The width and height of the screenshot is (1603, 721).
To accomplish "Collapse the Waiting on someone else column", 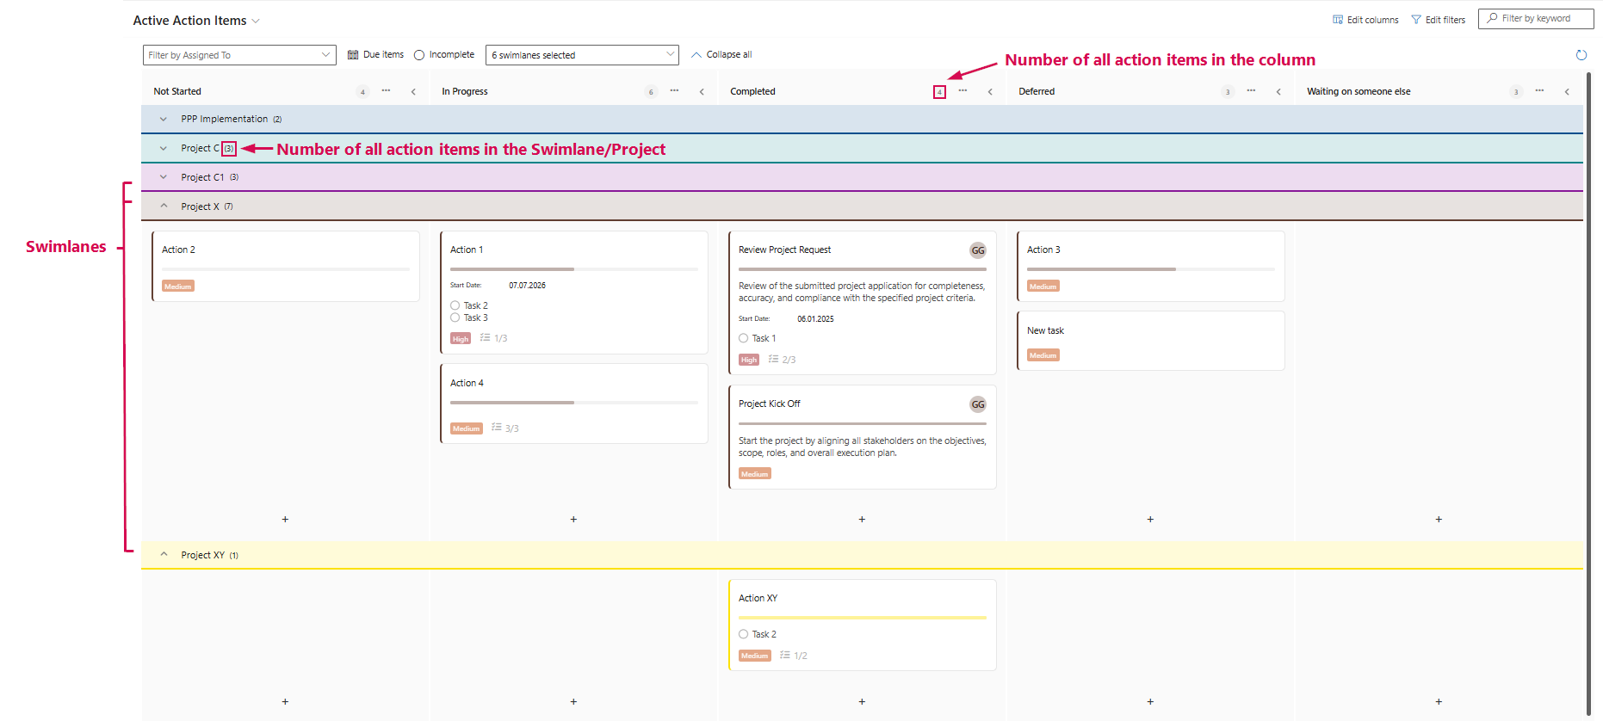I will click(x=1567, y=91).
